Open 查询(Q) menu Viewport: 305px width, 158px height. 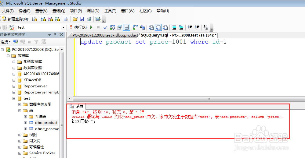point(59,11)
